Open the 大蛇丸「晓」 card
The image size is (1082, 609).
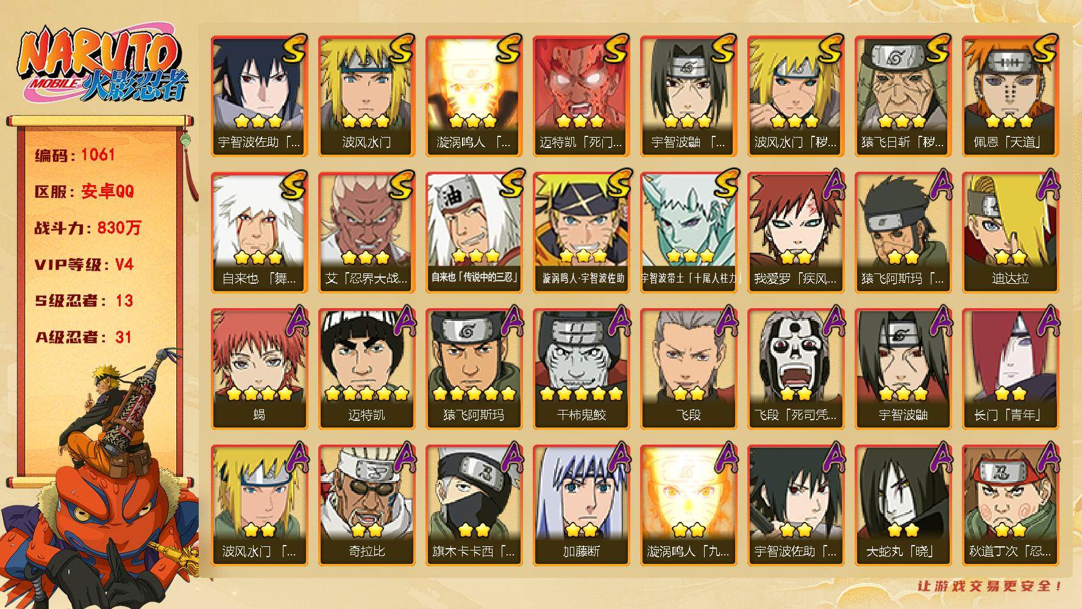coord(903,505)
